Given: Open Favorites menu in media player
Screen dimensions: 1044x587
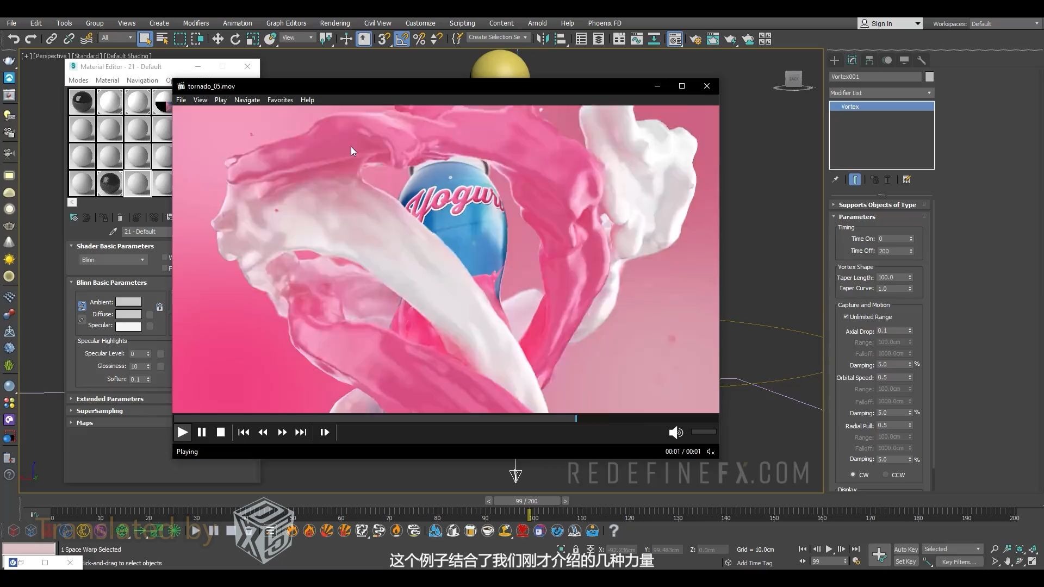Looking at the screenshot, I should coord(280,100).
